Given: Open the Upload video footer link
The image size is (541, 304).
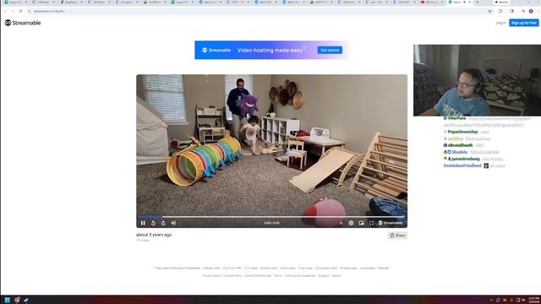Looking at the screenshot, I should pos(211,269).
